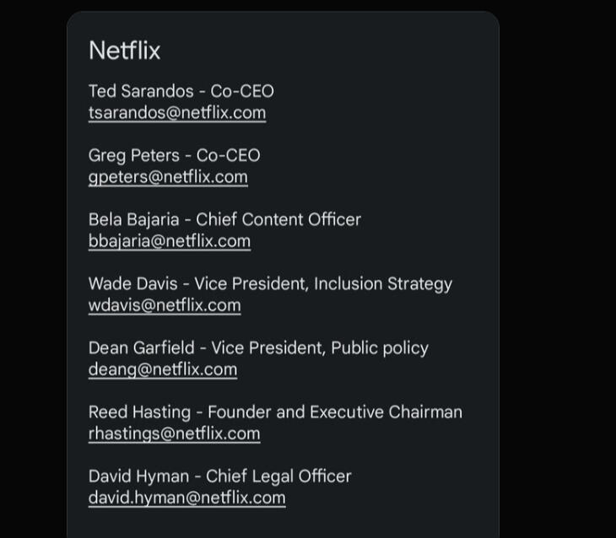Image resolution: width=616 pixels, height=538 pixels.
Task: Click the name Dean Garfield
Action: tap(142, 348)
